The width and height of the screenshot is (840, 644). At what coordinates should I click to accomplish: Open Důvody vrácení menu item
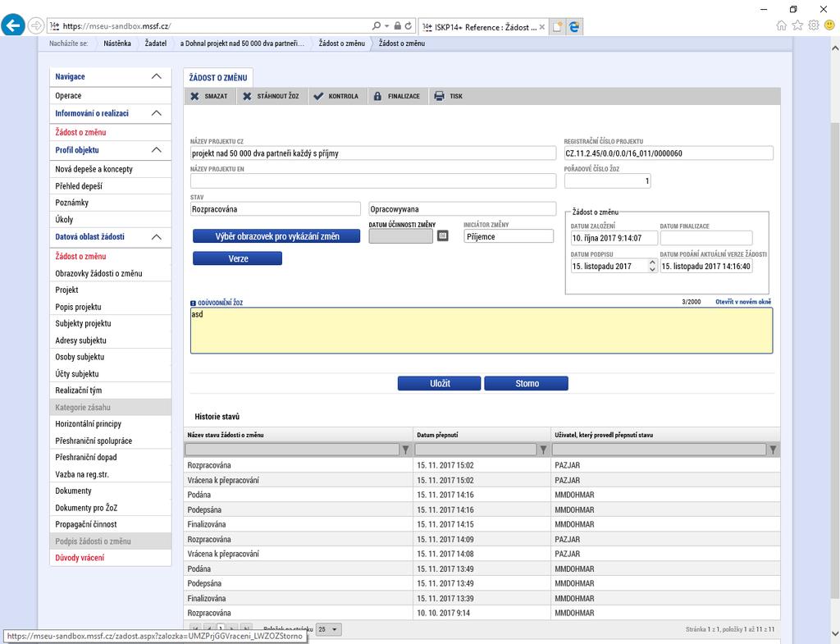tap(111, 558)
